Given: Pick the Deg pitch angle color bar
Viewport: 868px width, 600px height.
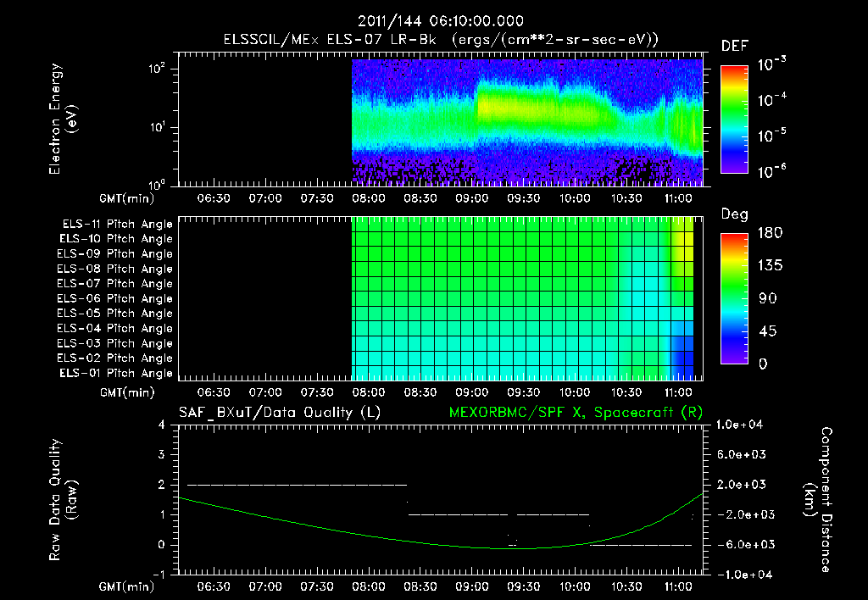Looking at the screenshot, I should (734, 299).
